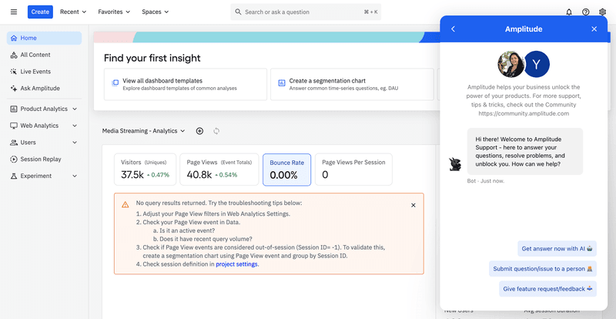
Task: Click the Ask Amplitude stars icon
Action: tap(14, 88)
